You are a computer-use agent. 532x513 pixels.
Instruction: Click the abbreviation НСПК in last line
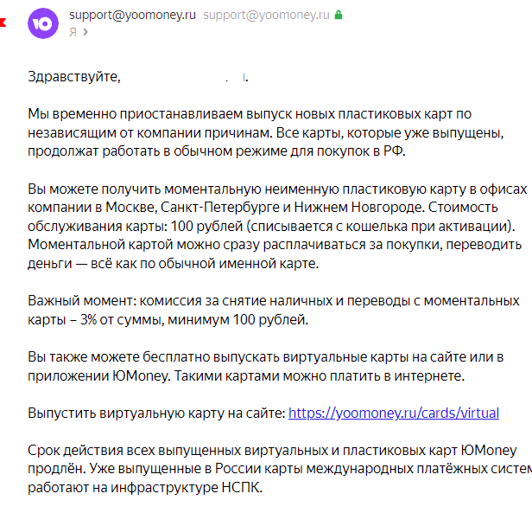[242, 488]
